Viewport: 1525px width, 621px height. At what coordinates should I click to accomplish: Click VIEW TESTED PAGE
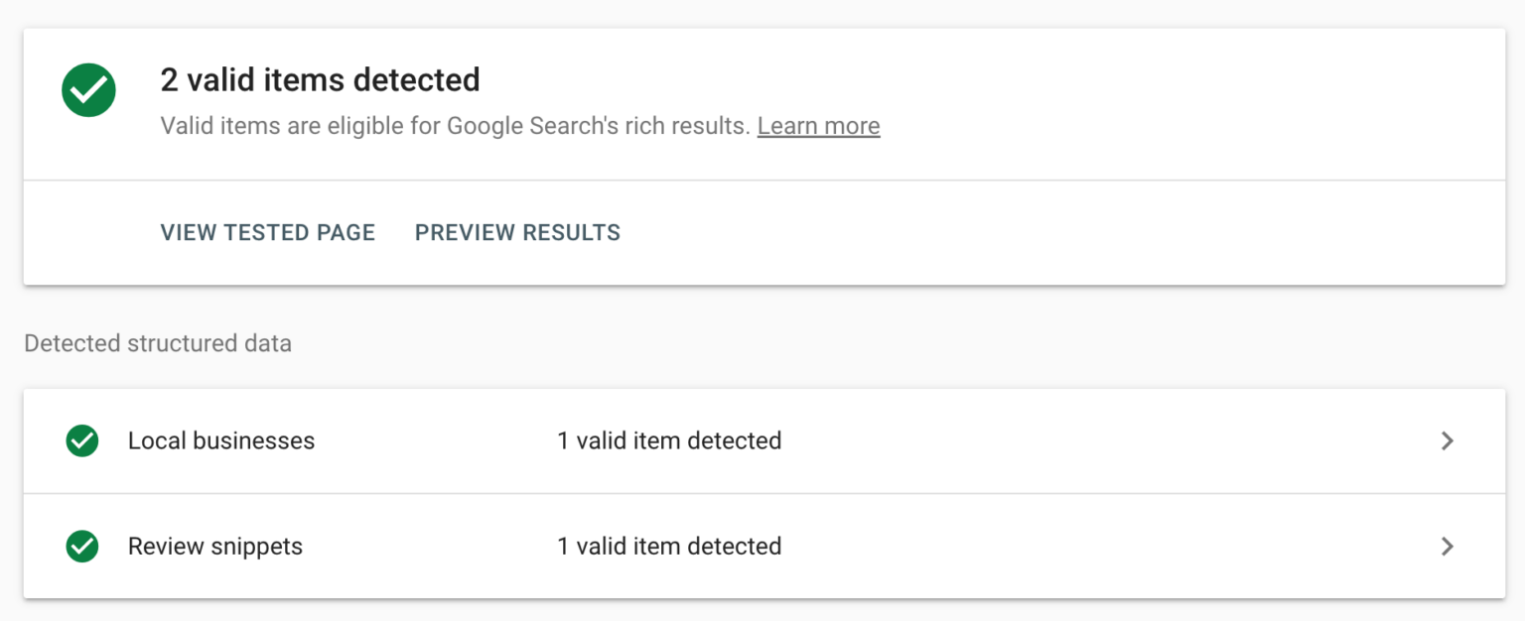click(267, 232)
